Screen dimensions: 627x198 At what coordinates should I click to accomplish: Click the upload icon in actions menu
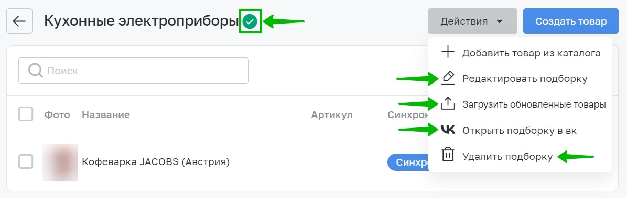point(448,103)
